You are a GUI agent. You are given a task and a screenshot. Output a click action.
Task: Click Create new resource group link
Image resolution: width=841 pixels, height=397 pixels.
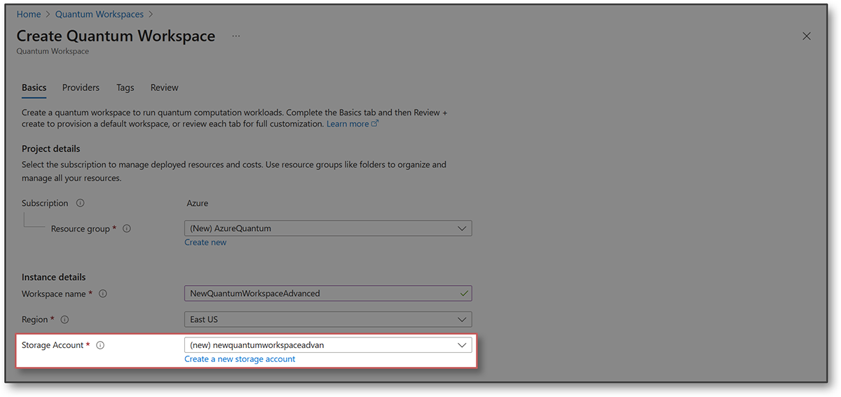(x=205, y=242)
